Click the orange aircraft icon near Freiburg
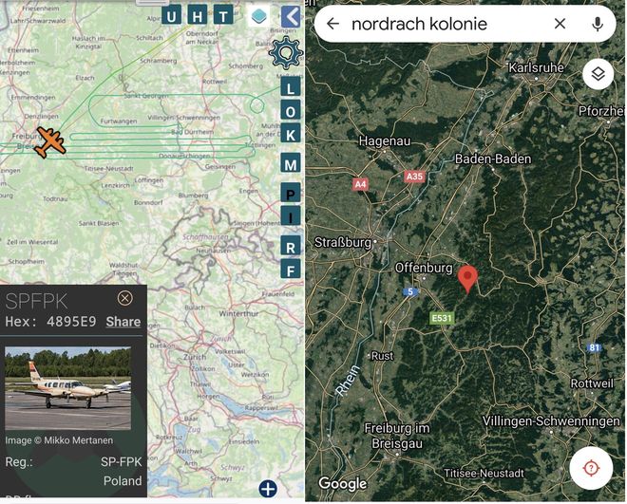Screen dimensions: 627x504 point(49,142)
